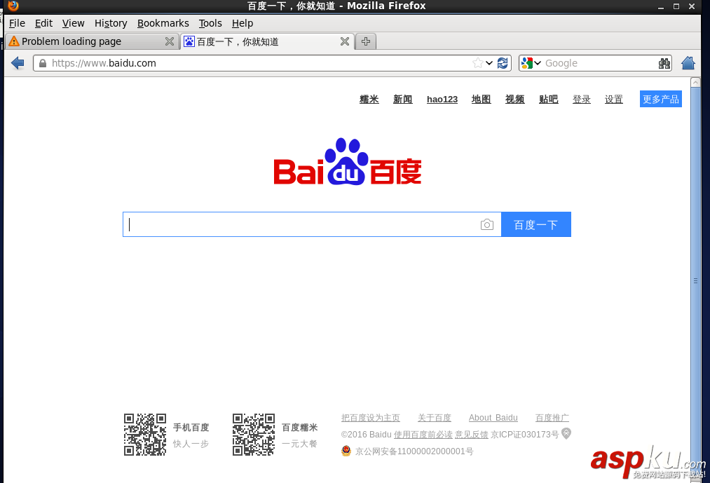Click the 登录 login link

click(582, 100)
